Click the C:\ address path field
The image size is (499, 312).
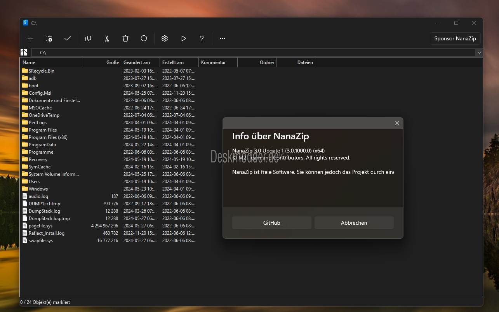coord(253,52)
